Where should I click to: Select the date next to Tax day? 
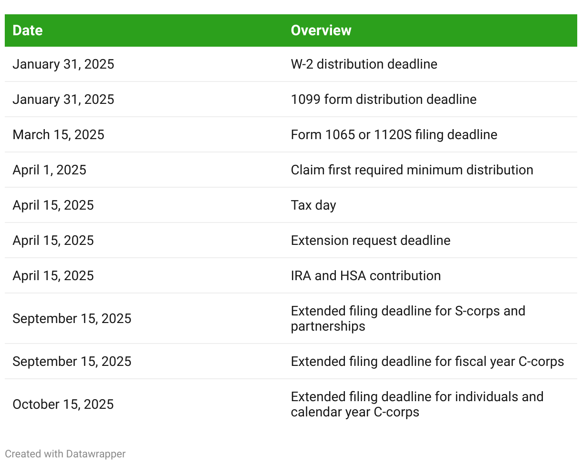(x=53, y=205)
